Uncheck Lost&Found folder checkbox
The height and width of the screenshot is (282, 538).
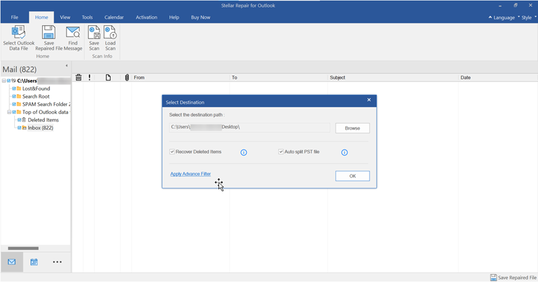pos(14,88)
